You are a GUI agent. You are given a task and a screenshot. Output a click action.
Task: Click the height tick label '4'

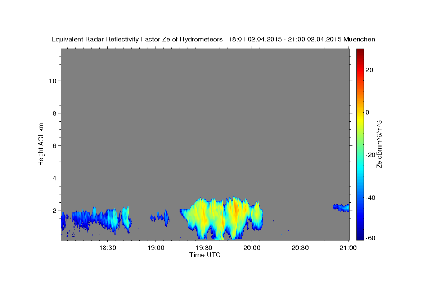click(55, 178)
